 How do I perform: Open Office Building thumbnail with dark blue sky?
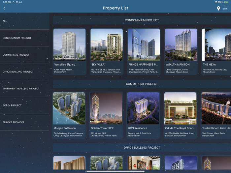click(x=181, y=163)
